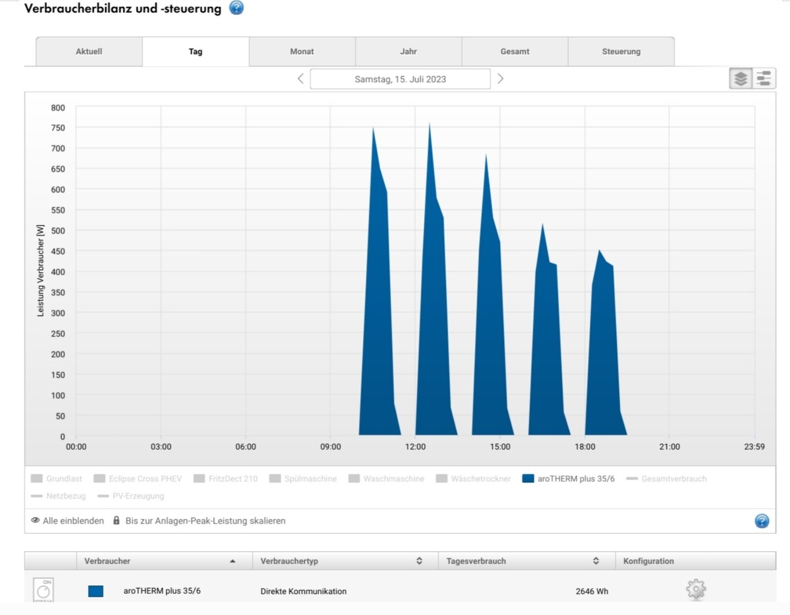Viewport: 790px width, 615px height.
Task: Click the on/off timer device icon
Action: (x=43, y=590)
